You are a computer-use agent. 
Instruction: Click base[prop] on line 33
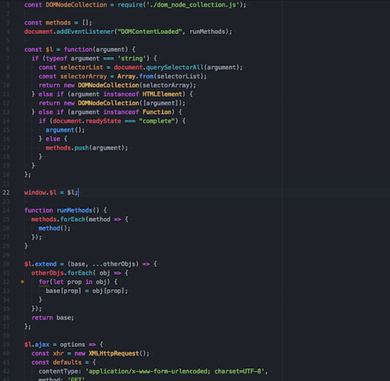point(63,291)
